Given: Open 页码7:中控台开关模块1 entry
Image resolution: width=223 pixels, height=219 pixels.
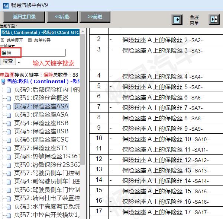Looking at the screenshot, I should [47, 215].
